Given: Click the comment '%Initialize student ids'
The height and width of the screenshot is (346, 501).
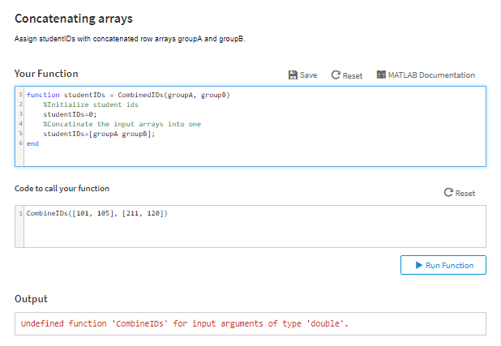Looking at the screenshot, I should pyautogui.click(x=91, y=105).
